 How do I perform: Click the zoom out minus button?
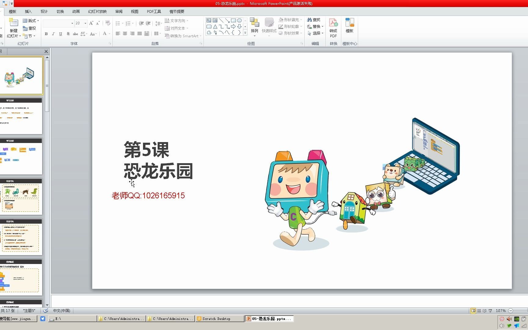(x=511, y=311)
